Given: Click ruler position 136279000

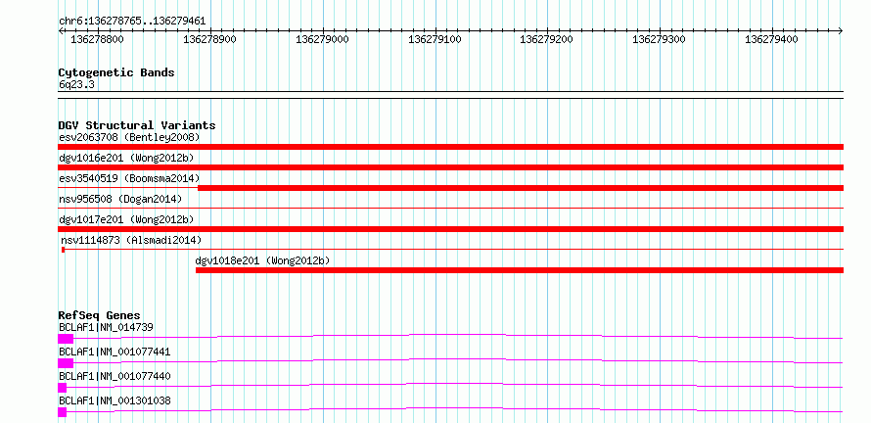Looking at the screenshot, I should (323, 39).
